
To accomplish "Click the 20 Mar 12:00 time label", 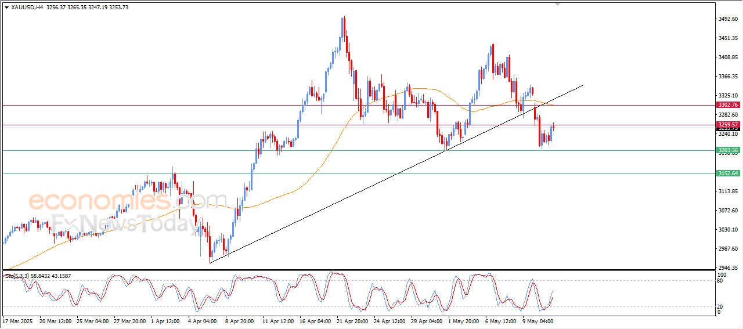I will click(55, 320).
